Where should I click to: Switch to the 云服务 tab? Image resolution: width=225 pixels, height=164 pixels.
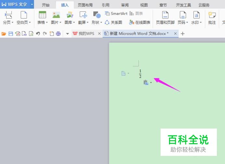point(204,5)
